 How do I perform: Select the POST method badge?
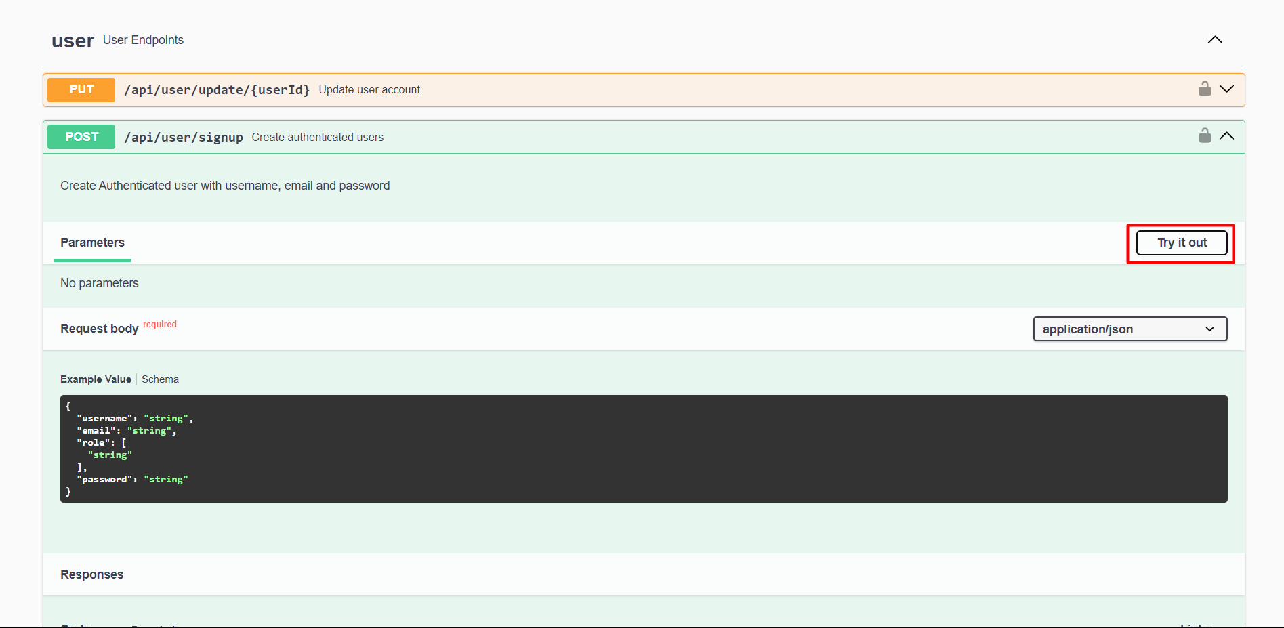pos(81,136)
